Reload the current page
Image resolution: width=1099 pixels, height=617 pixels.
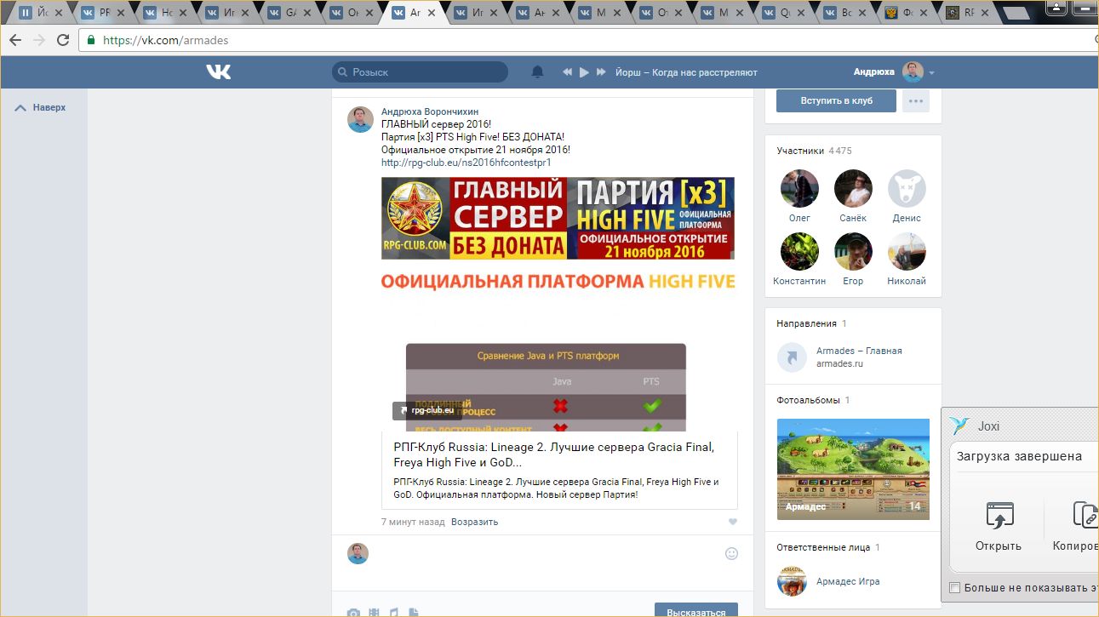(x=63, y=40)
